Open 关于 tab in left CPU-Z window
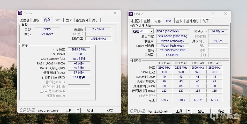Image resolution: width=247 pixels, height=124 pixels. click(x=95, y=20)
